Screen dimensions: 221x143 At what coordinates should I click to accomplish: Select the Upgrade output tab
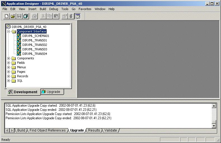77,130
